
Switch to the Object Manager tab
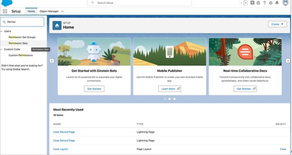pyautogui.click(x=49, y=11)
